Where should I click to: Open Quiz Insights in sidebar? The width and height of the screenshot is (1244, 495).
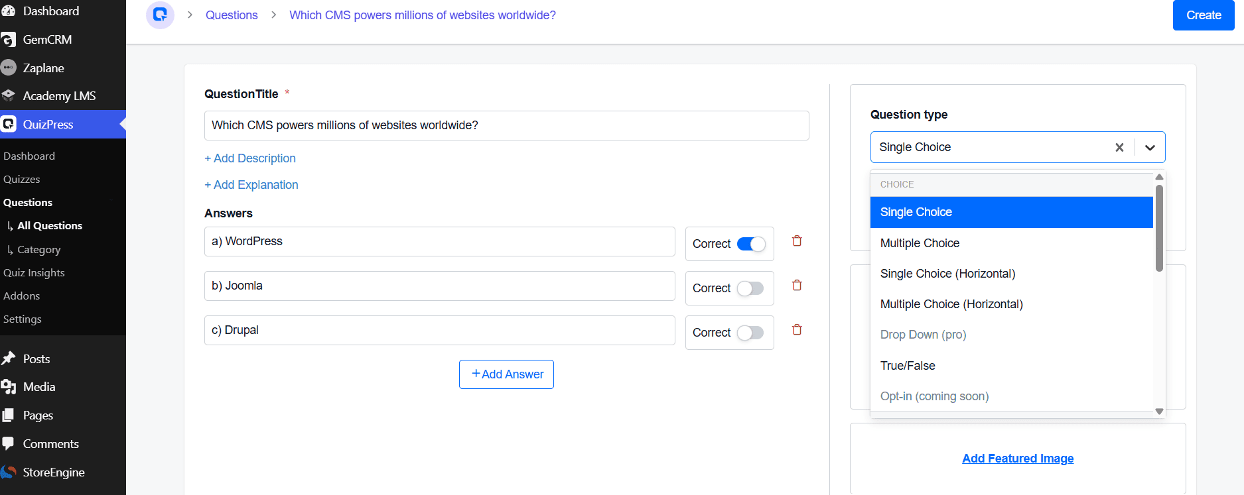34,272
